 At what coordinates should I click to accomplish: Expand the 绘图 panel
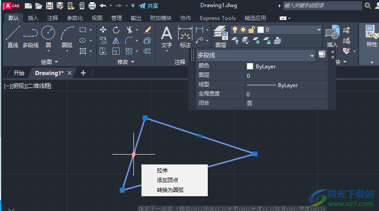point(49,62)
